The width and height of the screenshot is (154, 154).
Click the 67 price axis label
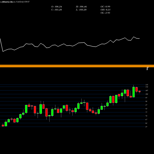point(146,120)
